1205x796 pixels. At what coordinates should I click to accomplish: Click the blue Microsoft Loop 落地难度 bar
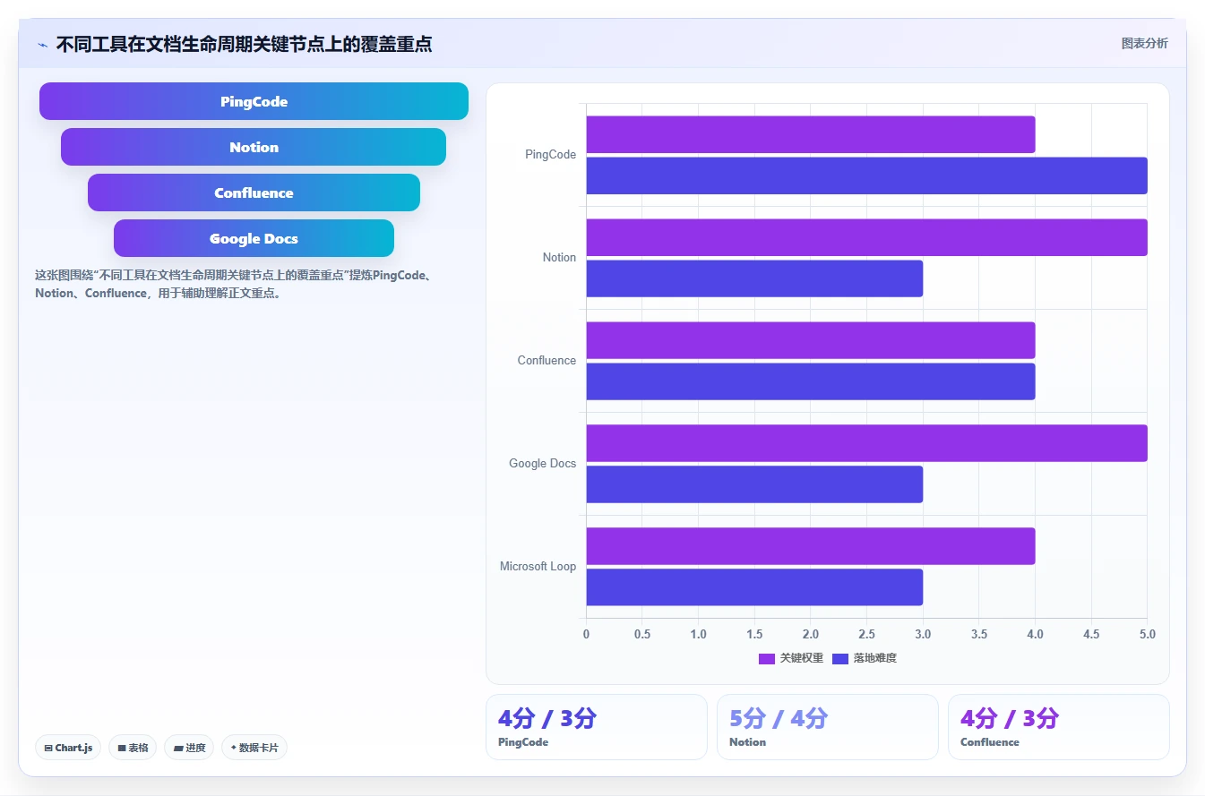[x=754, y=587]
